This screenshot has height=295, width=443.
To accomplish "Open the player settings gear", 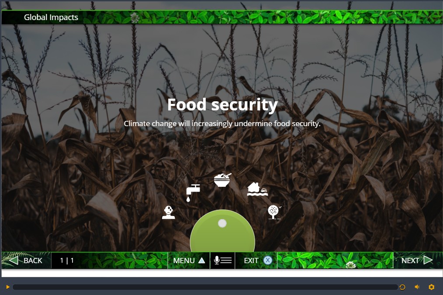I will click(431, 287).
